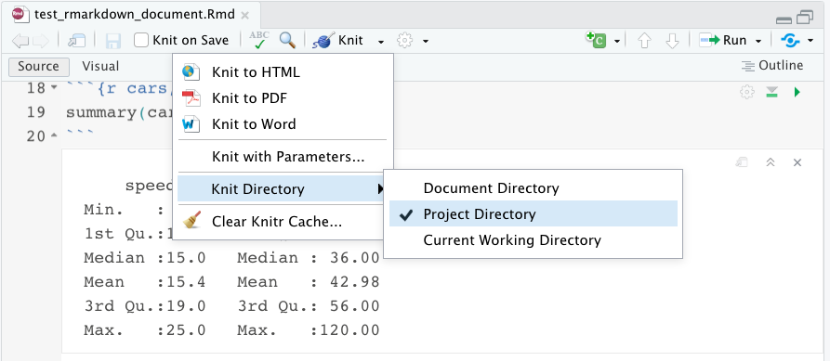830x361 pixels.
Task: Click the publish document icon
Action: pyautogui.click(x=790, y=41)
